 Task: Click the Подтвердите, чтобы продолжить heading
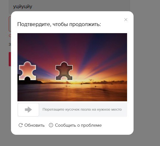coord(59,24)
